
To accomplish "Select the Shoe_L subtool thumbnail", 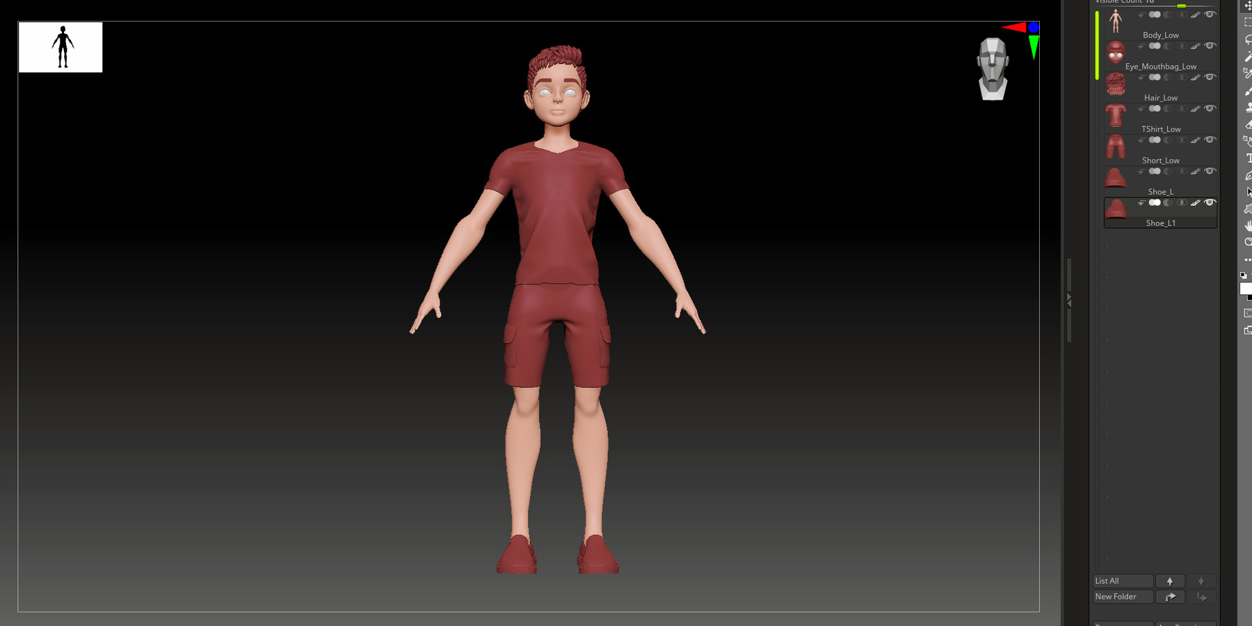I will click(1116, 177).
